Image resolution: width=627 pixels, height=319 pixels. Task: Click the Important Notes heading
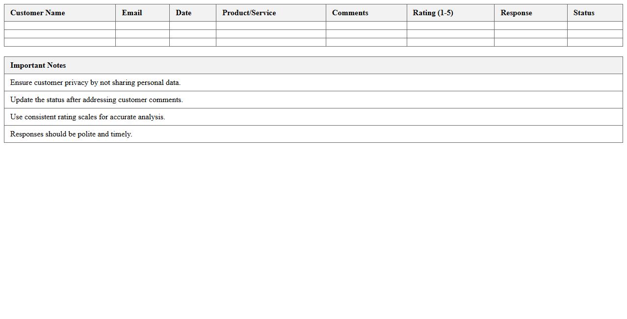click(x=38, y=65)
